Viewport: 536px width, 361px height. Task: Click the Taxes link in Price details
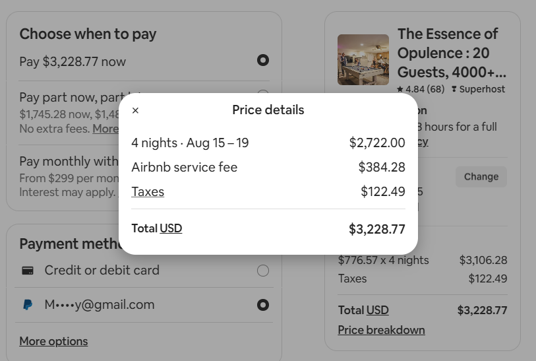[x=148, y=192]
